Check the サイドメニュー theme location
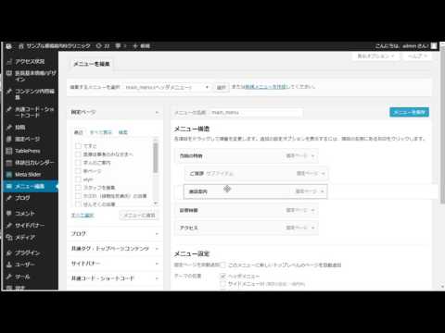The image size is (445, 333). (x=222, y=284)
